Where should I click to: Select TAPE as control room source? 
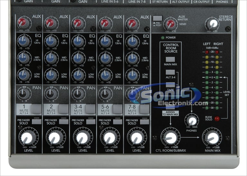pyautogui.click(x=170, y=85)
